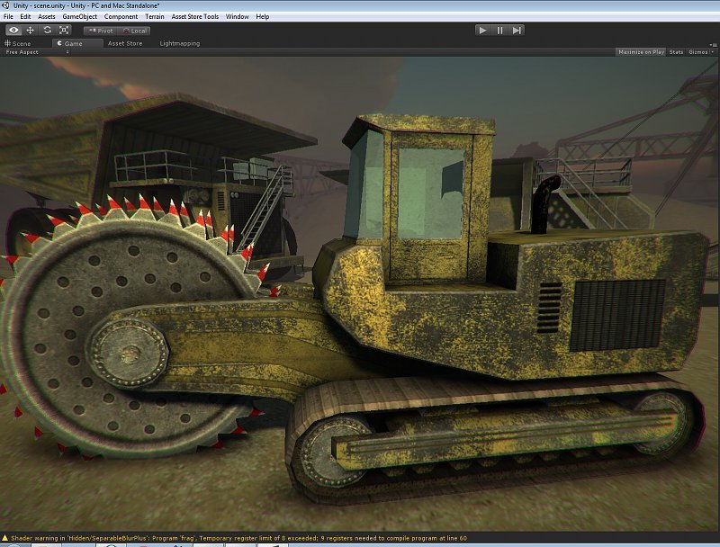Open the Component menu
The width and height of the screenshot is (720, 547).
(121, 16)
